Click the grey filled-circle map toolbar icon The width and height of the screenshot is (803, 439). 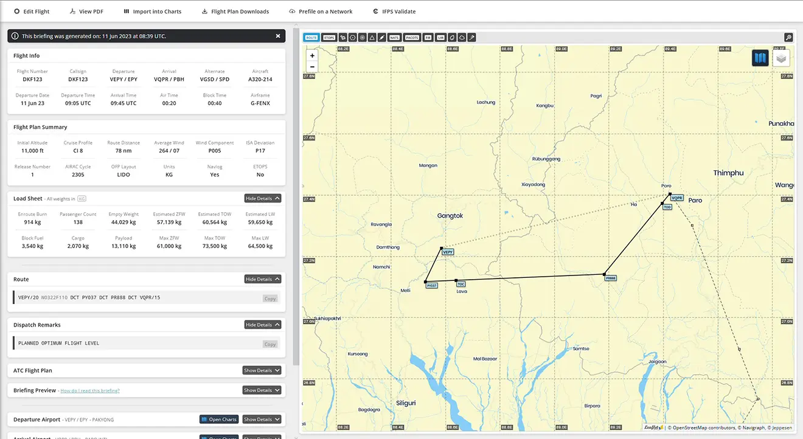363,37
